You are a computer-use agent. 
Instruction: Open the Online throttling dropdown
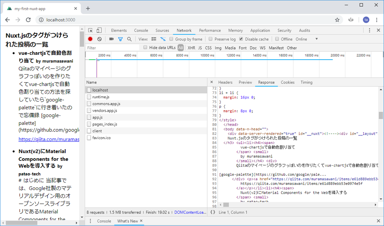(x=307, y=39)
